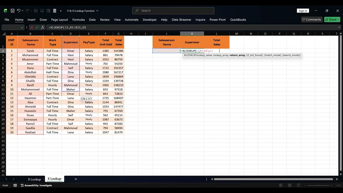Screen dimensions: 343x193
Task: Click the cell containing Mohammed in row 3
Action: click(x=30, y=55)
